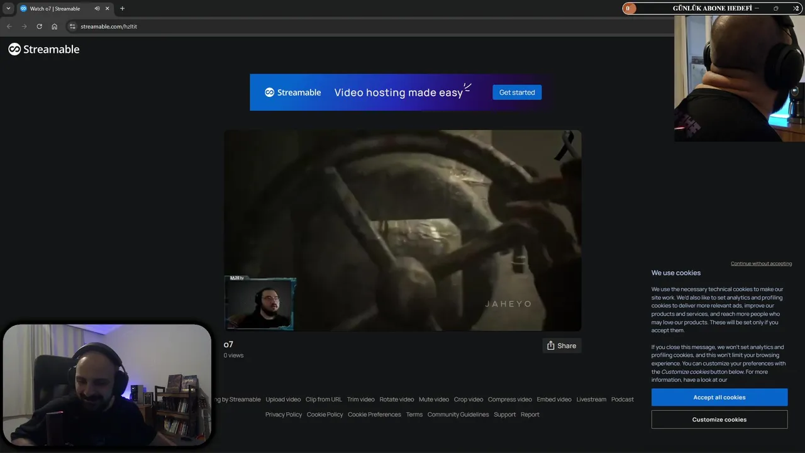Click the Streamable logo
This screenshot has height=453, width=805.
point(44,49)
